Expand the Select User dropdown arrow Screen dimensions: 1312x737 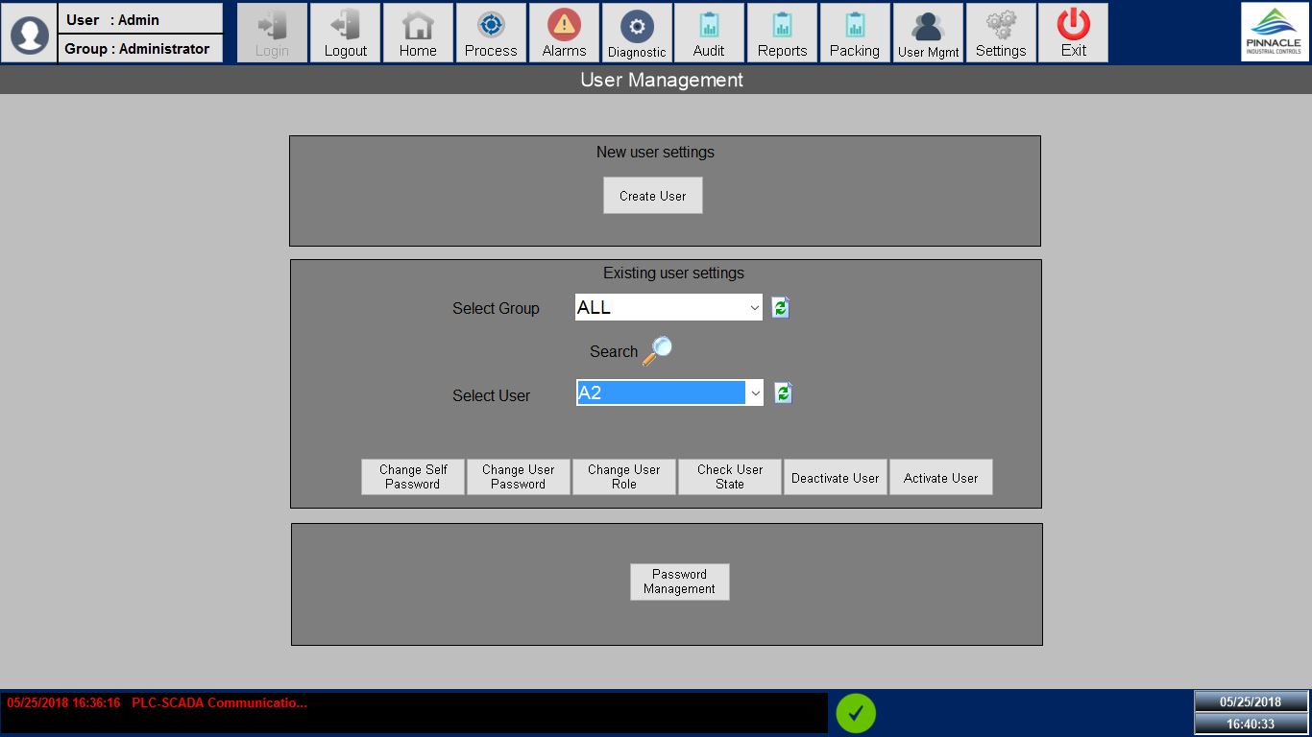click(x=755, y=393)
